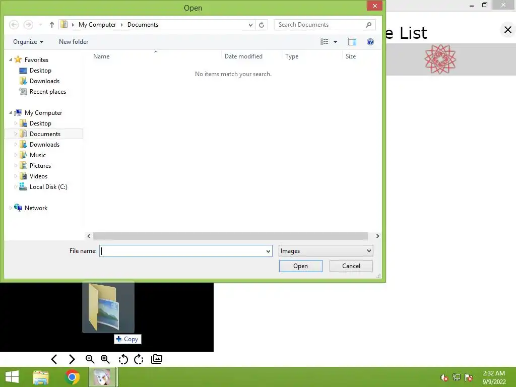Open the view options dropdown arrow
The image size is (516, 387).
click(335, 42)
